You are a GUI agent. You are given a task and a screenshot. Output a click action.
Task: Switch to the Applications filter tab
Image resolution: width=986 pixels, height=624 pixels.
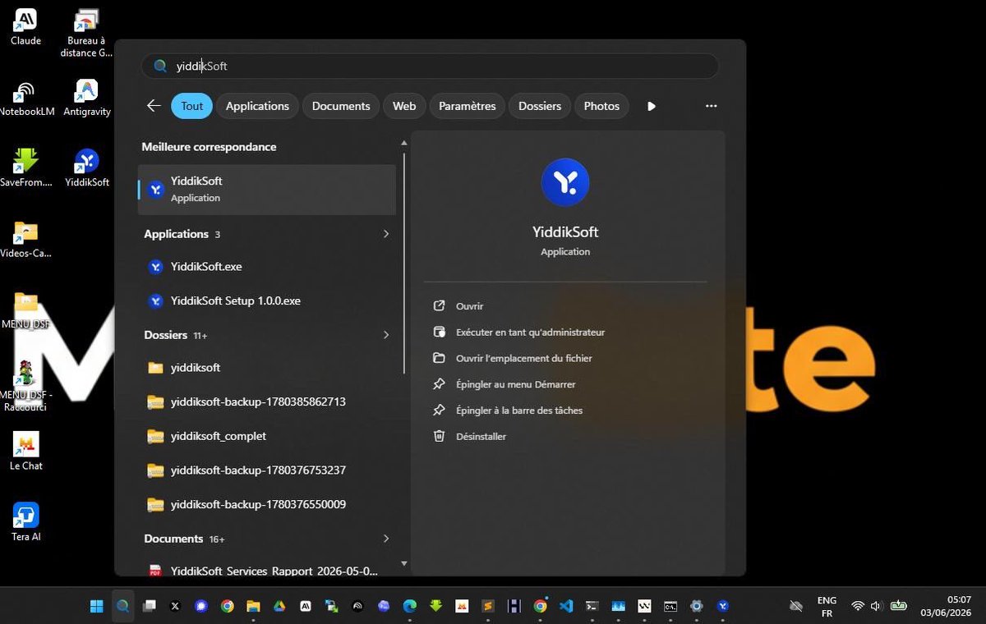point(257,106)
